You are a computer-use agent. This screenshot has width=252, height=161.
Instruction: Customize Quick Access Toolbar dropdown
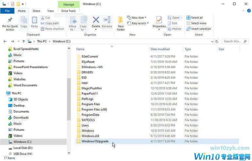point(23,4)
